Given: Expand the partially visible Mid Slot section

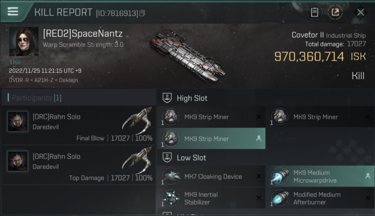Looking at the screenshot, I should pos(266,213).
